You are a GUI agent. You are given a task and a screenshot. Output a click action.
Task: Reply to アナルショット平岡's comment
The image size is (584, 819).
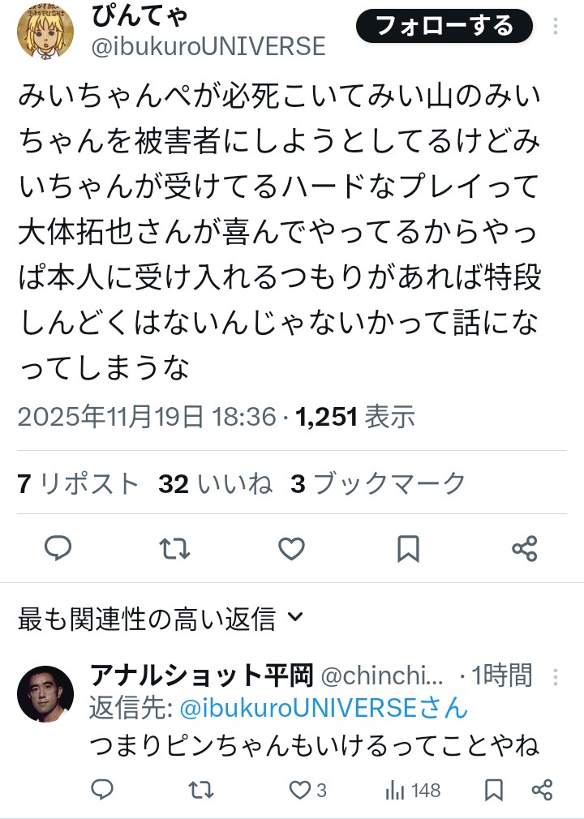click(x=101, y=790)
